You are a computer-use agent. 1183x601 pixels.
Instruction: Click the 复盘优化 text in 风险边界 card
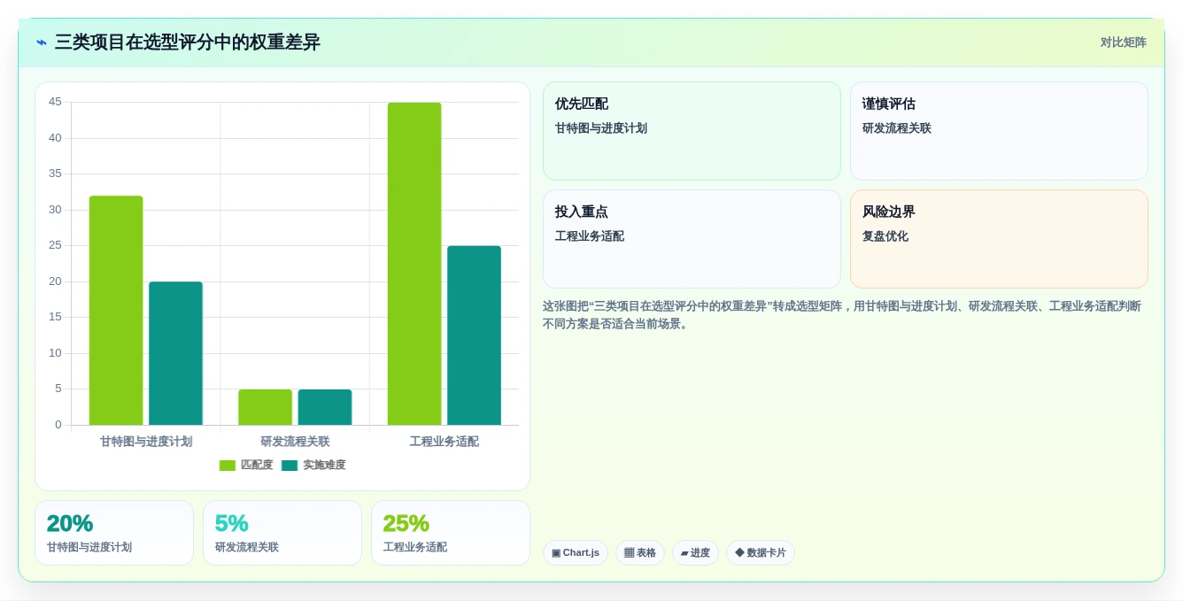tap(885, 236)
